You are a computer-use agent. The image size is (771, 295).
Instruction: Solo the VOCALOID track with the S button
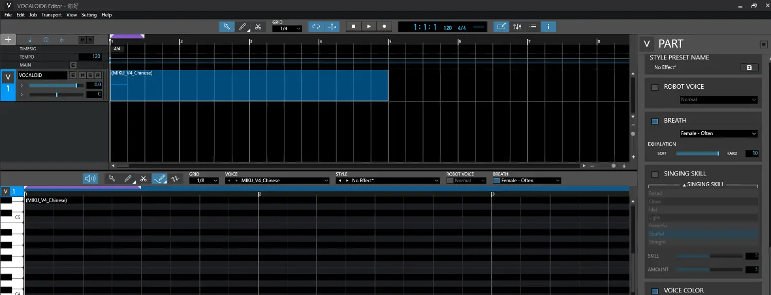90,75
